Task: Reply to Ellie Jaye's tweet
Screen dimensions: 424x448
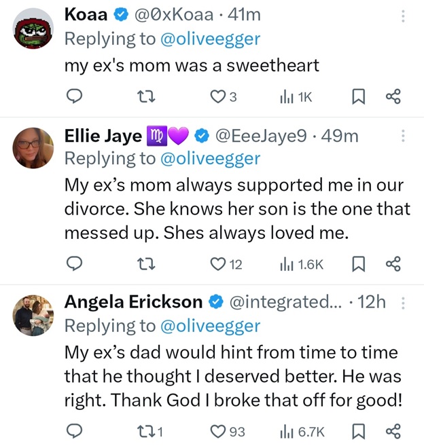Action: coord(75,264)
